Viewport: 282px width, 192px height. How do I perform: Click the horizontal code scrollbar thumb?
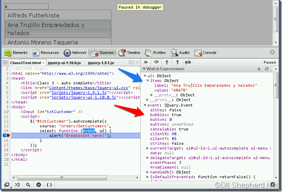point(62,178)
